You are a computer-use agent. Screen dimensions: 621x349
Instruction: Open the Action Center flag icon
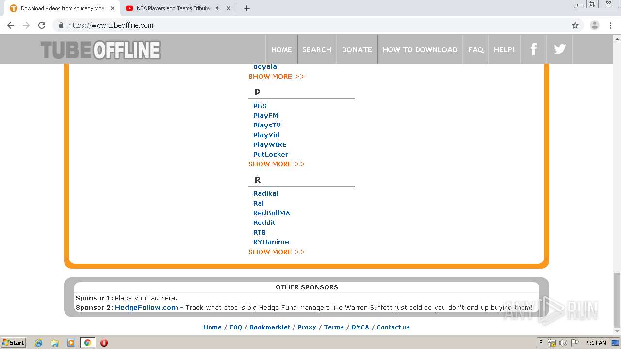click(x=574, y=343)
